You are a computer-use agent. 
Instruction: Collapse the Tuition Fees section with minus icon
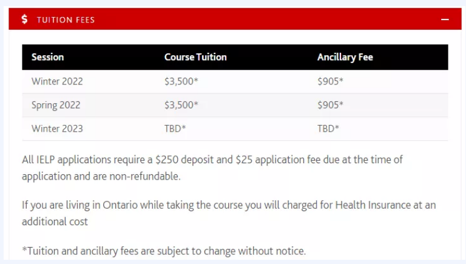(445, 19)
